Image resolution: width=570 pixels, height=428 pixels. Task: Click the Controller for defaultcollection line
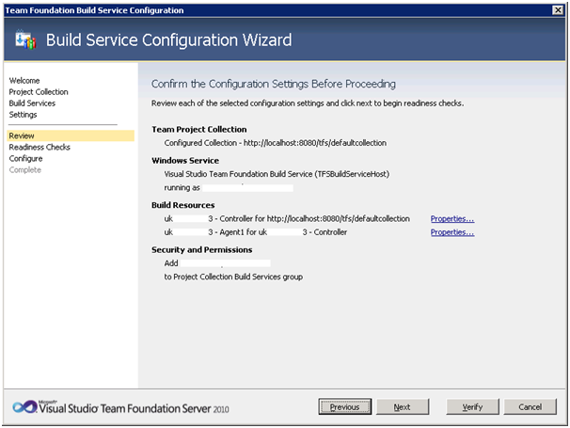click(287, 218)
